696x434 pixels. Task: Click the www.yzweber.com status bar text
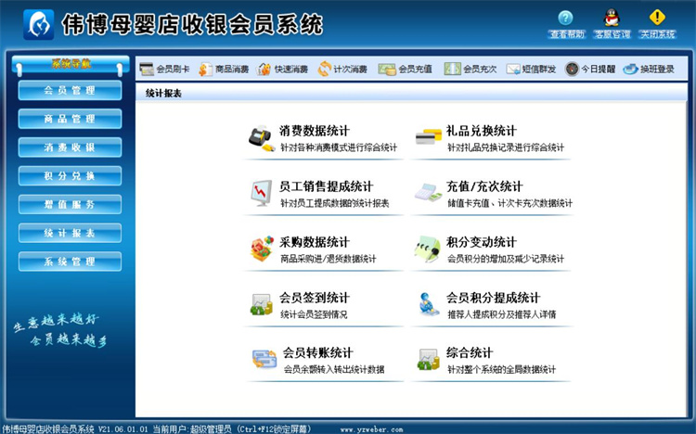tap(371, 429)
